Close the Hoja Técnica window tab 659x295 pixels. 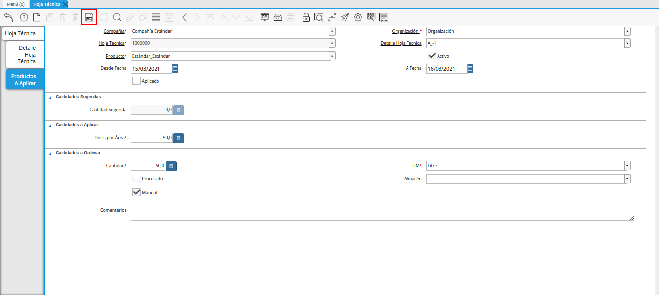(x=65, y=4)
